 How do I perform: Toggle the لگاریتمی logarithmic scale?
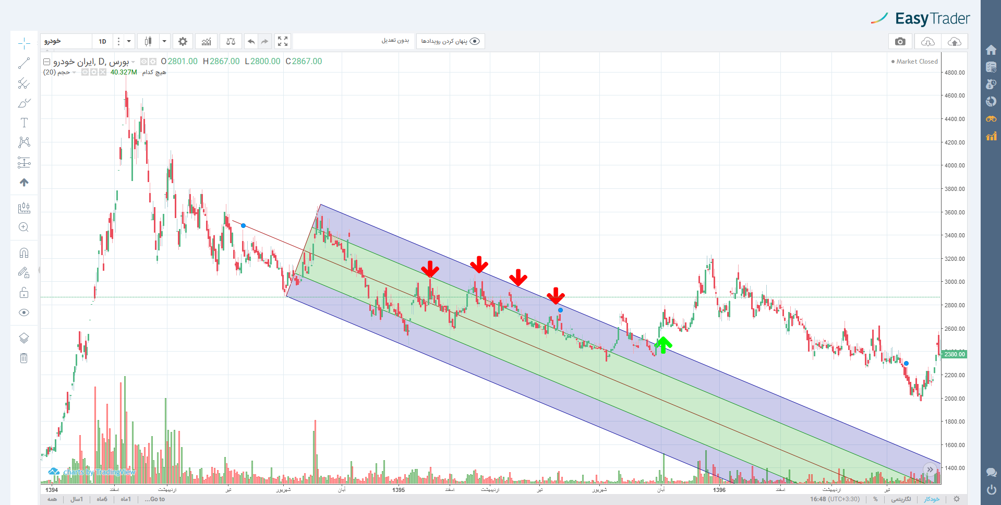[x=901, y=499]
